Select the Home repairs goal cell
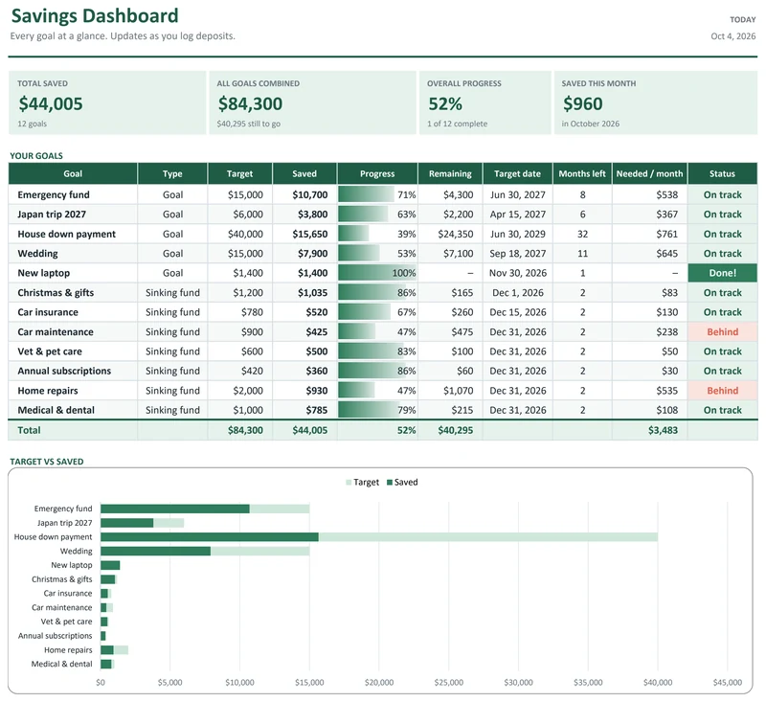This screenshot has height=702, width=766. point(73,391)
